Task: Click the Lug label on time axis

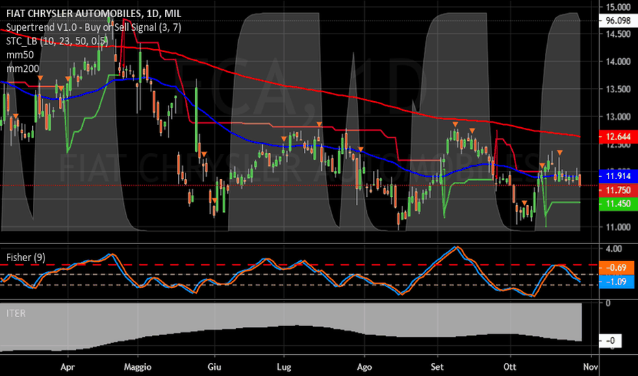Action: pyautogui.click(x=284, y=366)
